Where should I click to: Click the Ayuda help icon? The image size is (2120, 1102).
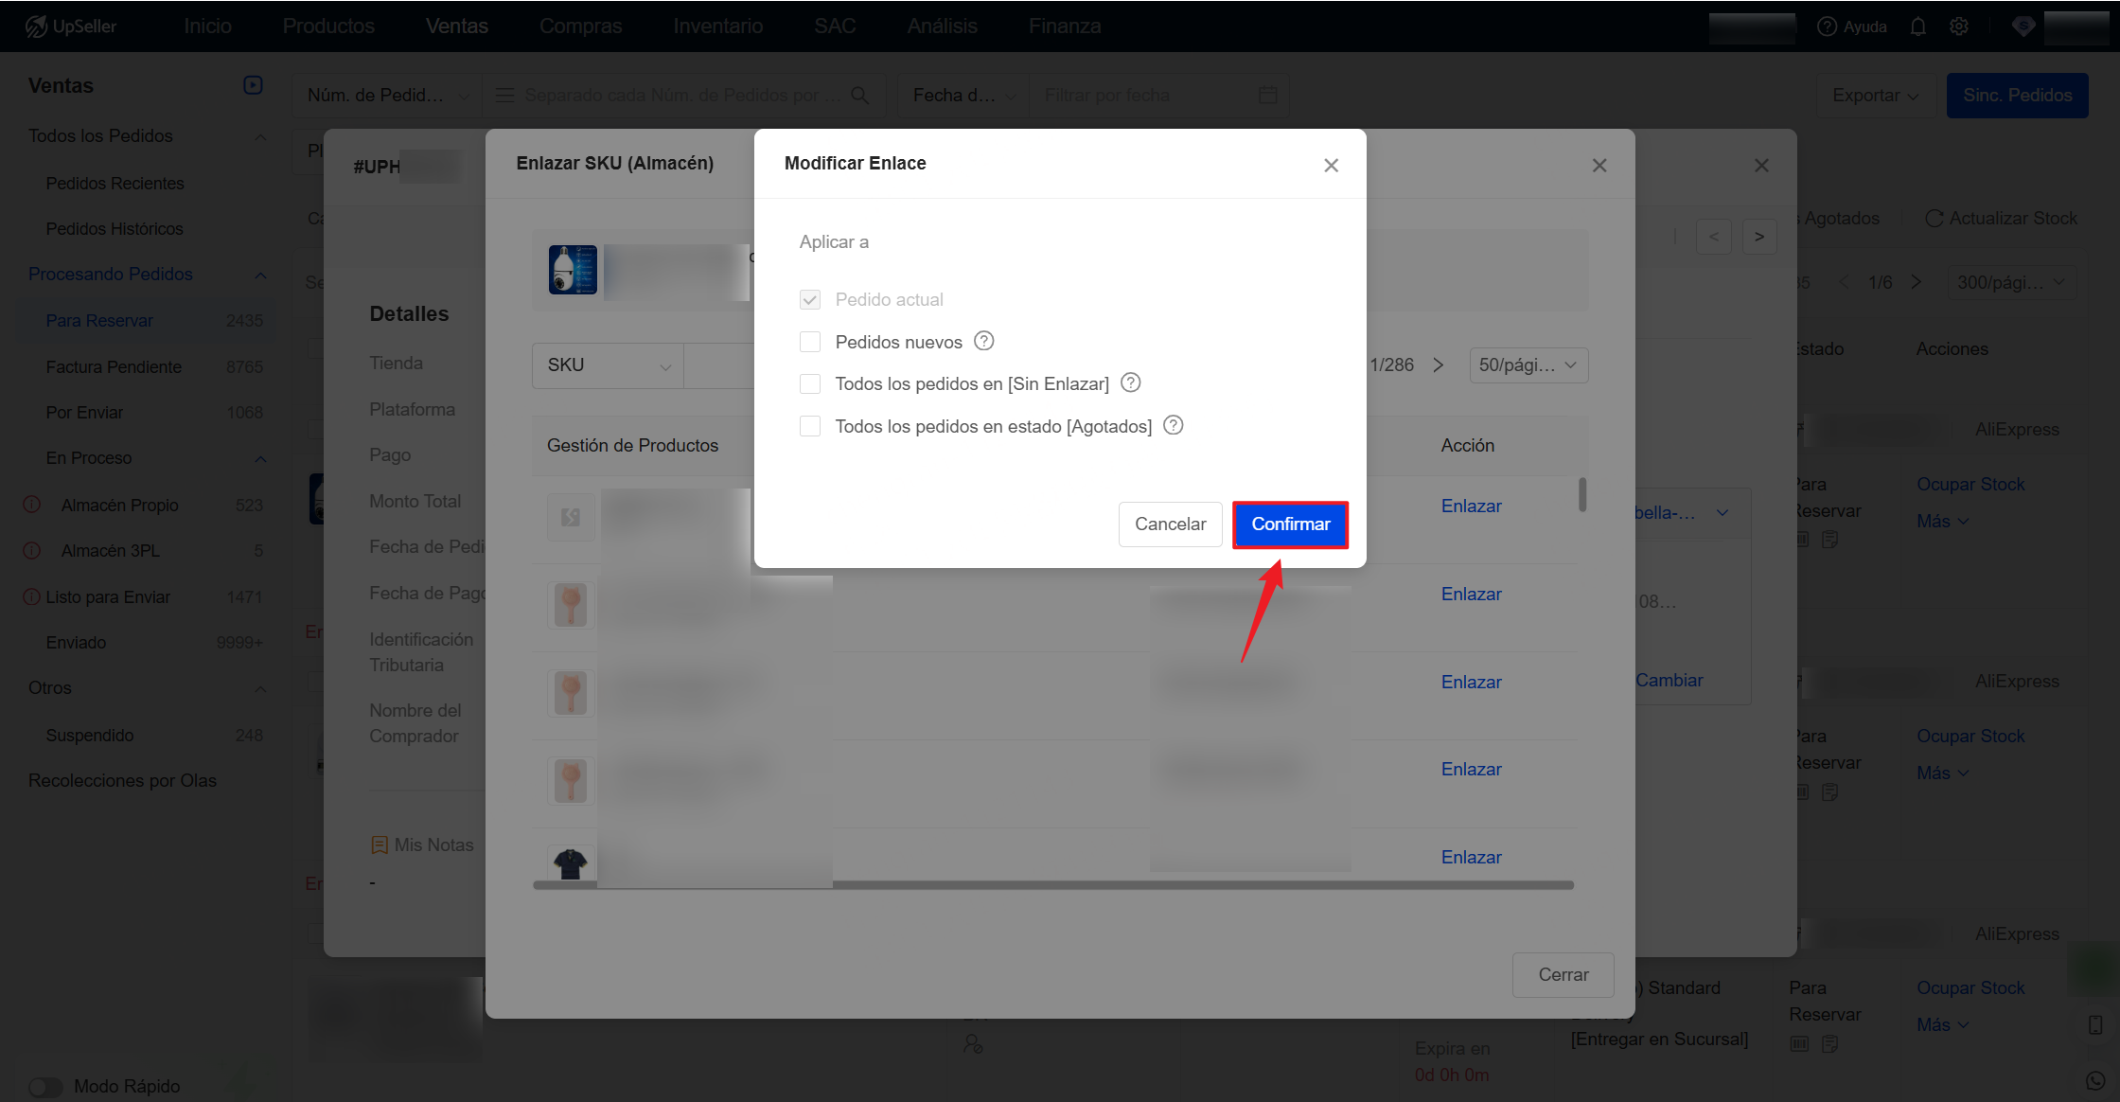[1828, 27]
